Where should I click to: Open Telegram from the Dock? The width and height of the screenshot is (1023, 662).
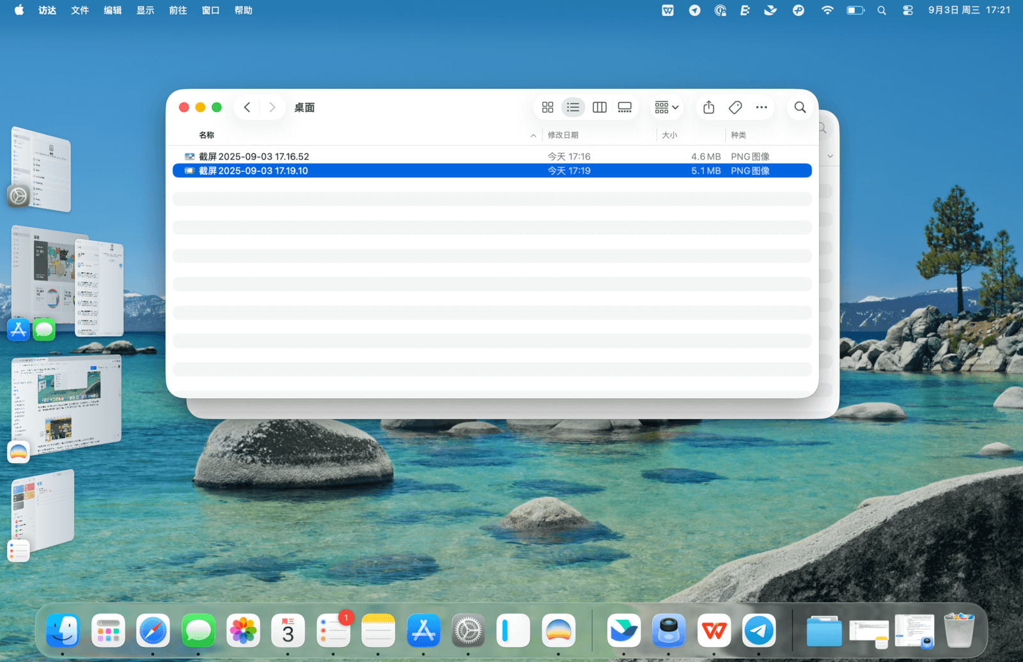pos(759,631)
